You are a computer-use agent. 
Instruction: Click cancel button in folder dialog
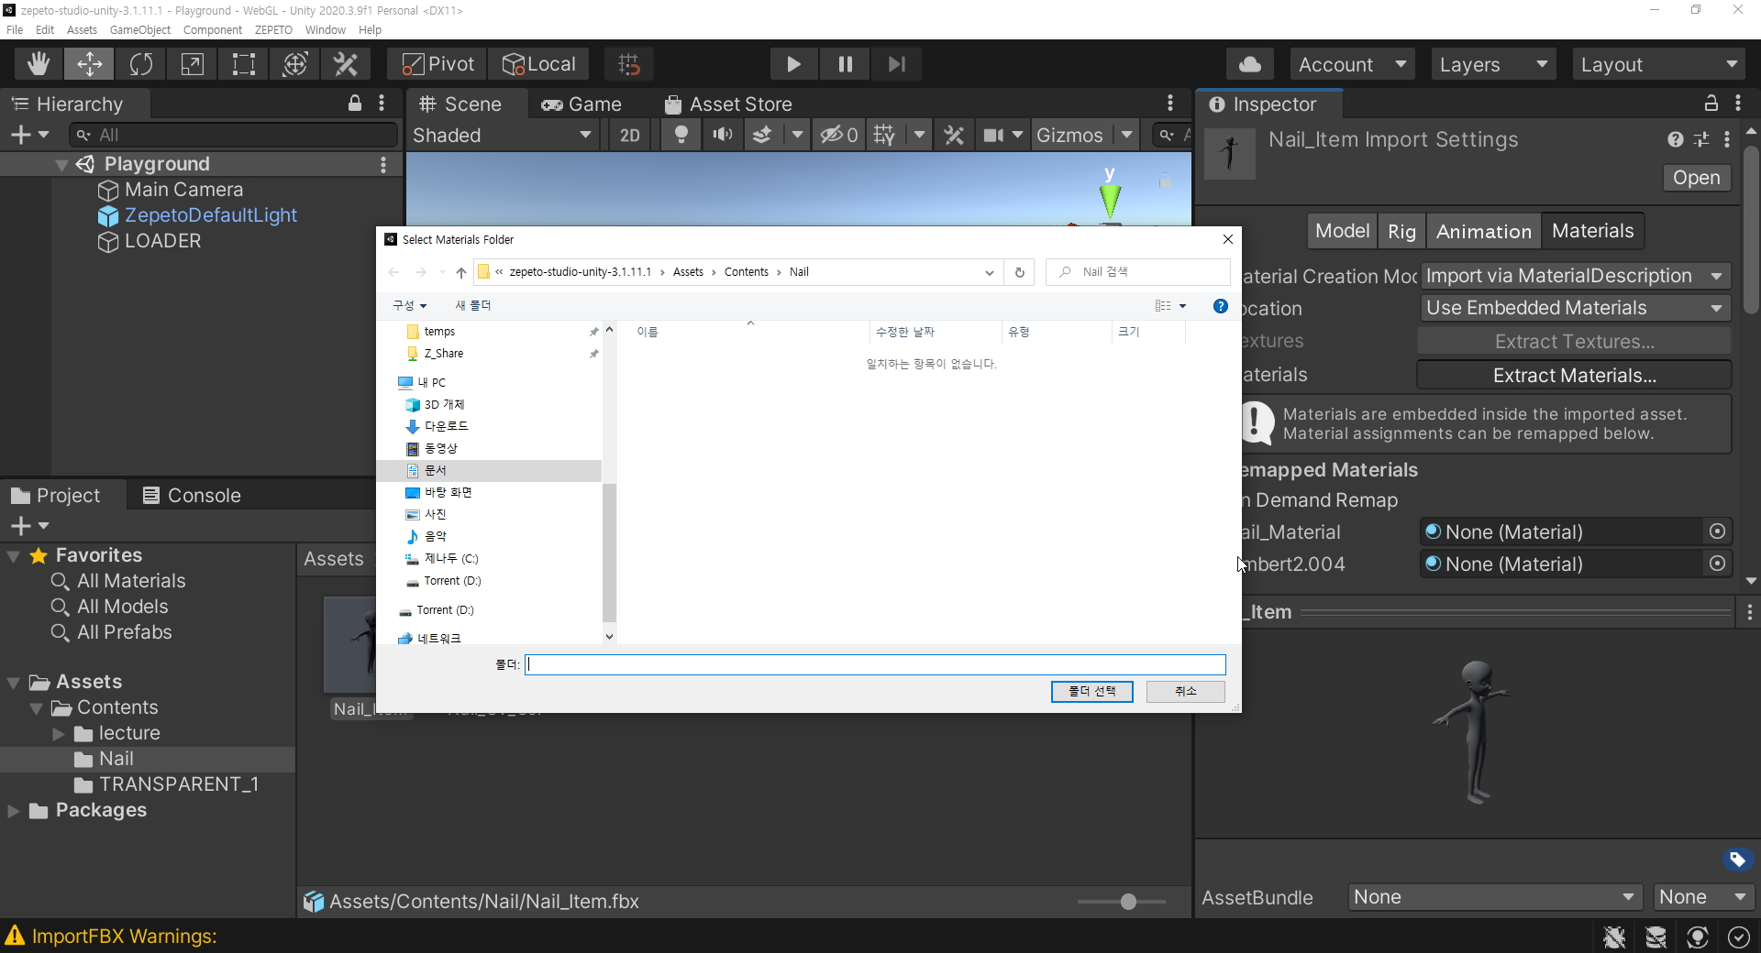pyautogui.click(x=1185, y=691)
